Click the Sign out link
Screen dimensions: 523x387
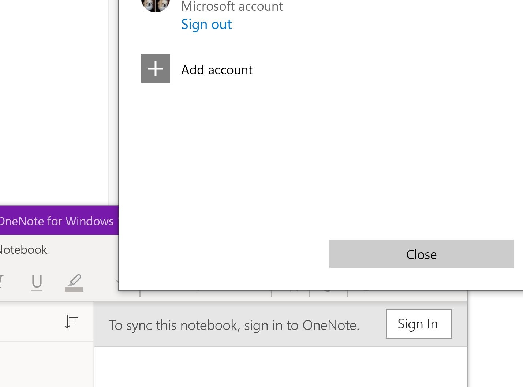click(206, 25)
